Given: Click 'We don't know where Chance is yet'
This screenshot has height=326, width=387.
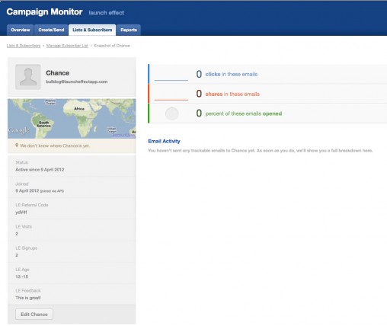Looking at the screenshot, I should (55, 145).
